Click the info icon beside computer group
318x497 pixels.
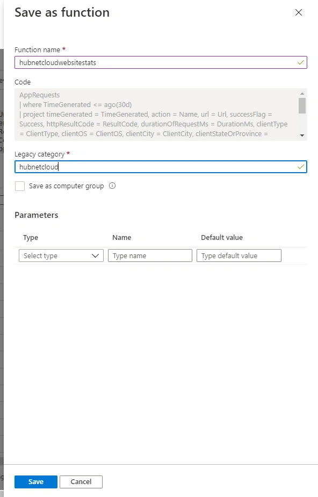(112, 186)
